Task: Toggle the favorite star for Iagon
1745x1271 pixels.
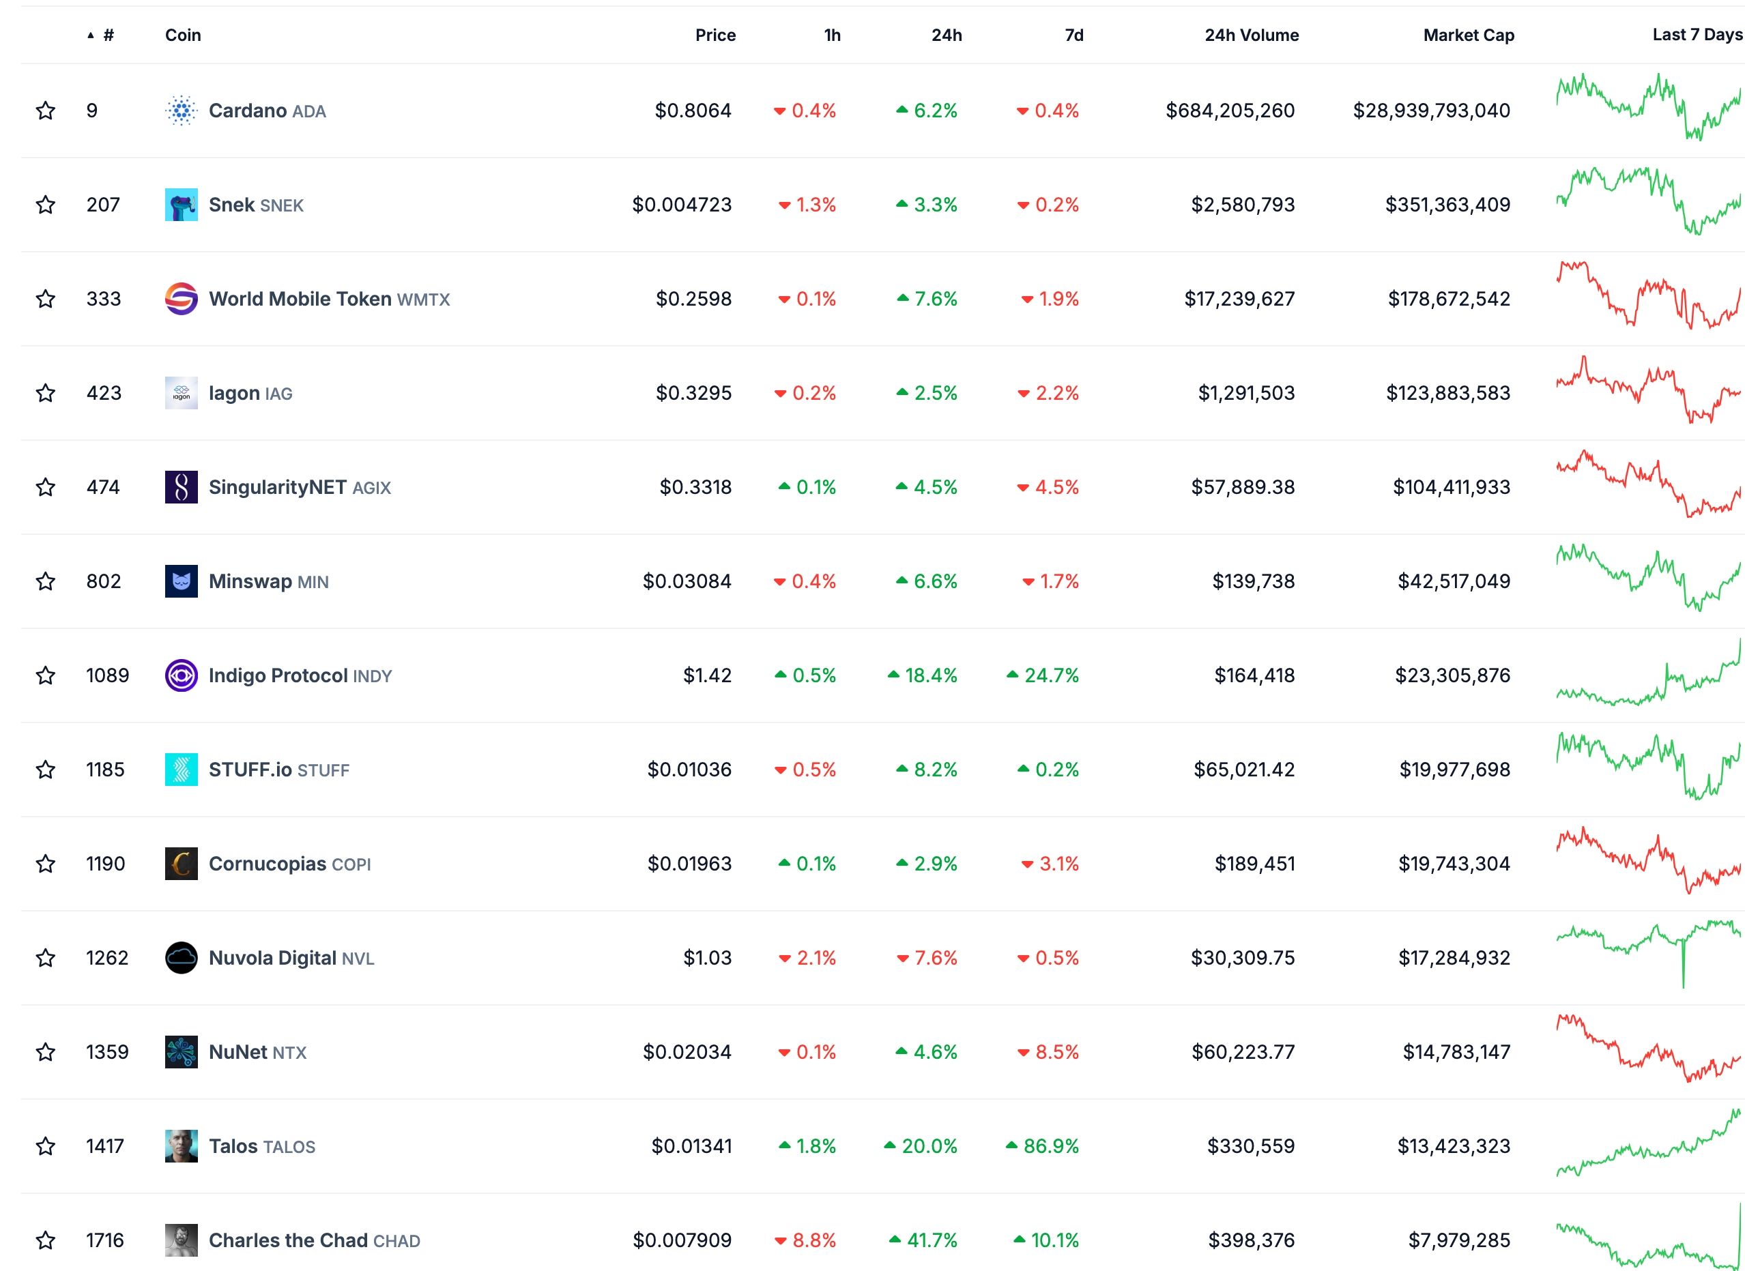Action: [46, 393]
